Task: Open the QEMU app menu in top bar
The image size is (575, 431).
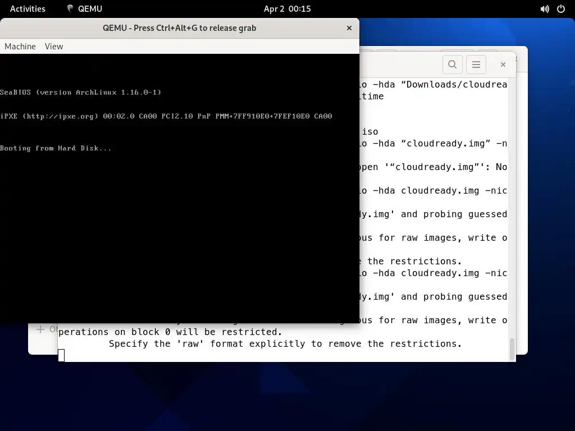Action: 84,9
